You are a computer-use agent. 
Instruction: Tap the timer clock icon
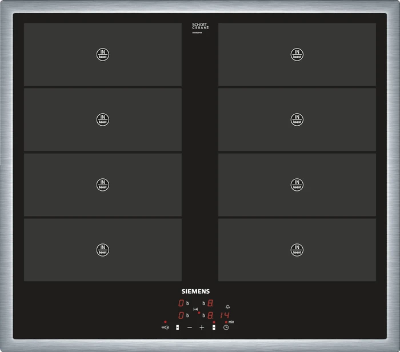point(226,327)
